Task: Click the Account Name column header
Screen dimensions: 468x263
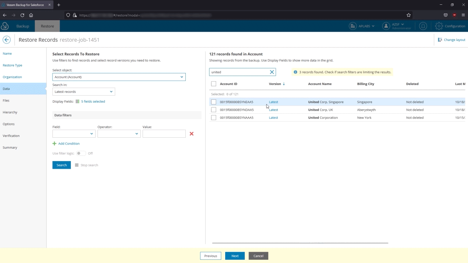Action: (x=320, y=84)
